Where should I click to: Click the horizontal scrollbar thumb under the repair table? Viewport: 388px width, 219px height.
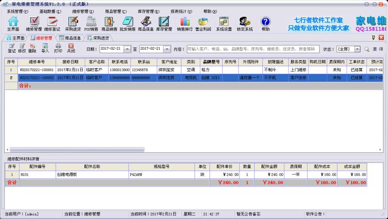pyautogui.click(x=77, y=149)
